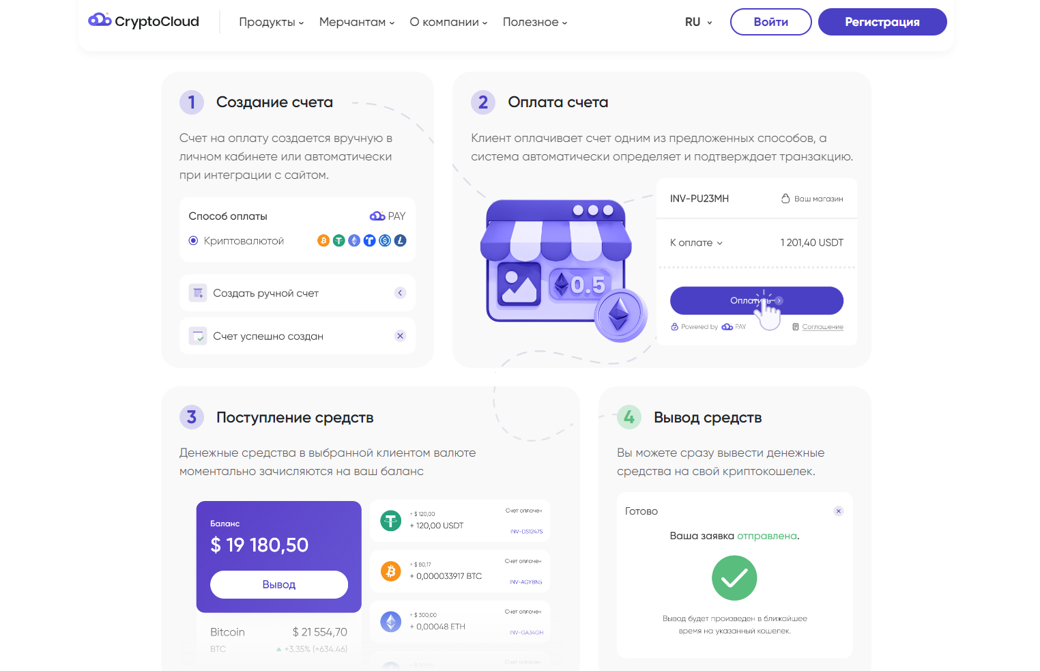
Task: Click the USDC icon in payment methods
Action: [x=385, y=240]
